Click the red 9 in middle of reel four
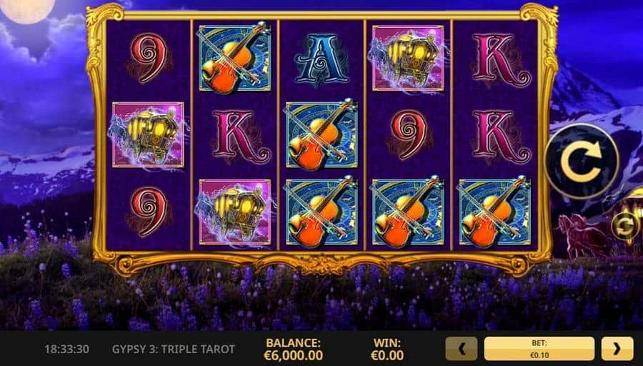The width and height of the screenshot is (643, 366). click(409, 134)
